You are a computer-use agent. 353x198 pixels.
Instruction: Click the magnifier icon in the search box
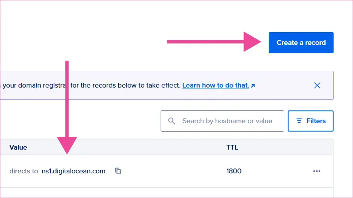pos(172,121)
